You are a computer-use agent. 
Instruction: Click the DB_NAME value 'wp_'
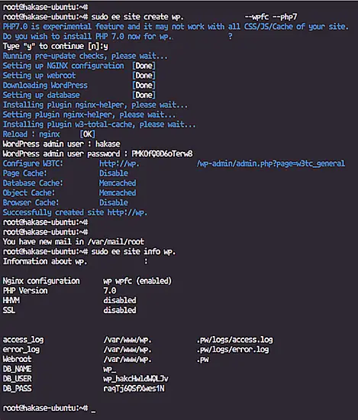coord(110,369)
